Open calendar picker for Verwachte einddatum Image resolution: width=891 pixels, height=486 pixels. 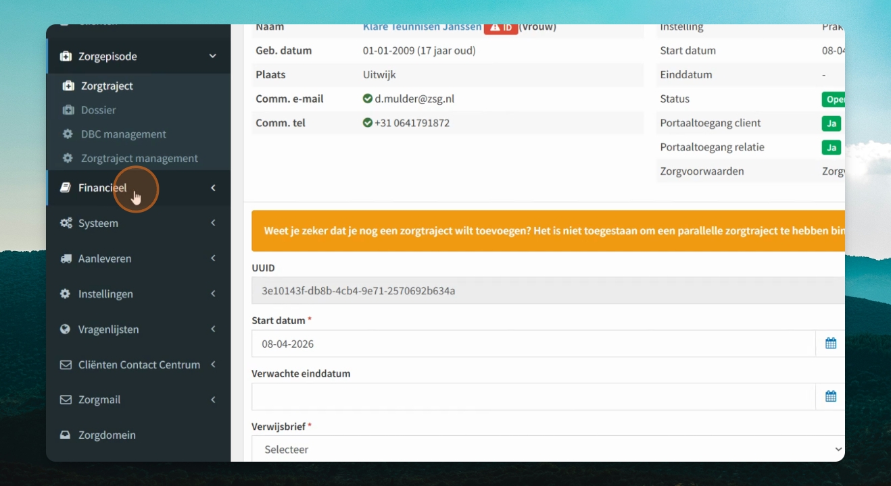pyautogui.click(x=831, y=396)
